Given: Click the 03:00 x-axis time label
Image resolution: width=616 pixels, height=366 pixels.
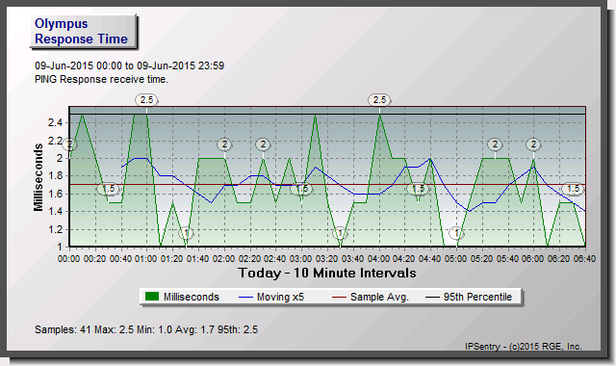Looking at the screenshot, I should (x=301, y=259).
